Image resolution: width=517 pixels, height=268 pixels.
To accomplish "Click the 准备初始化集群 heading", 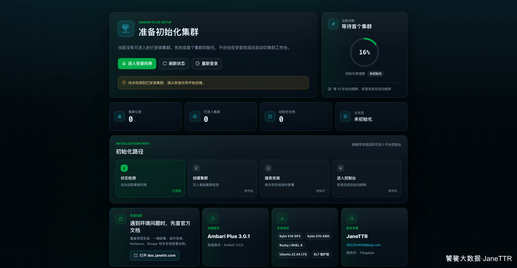I will click(x=169, y=32).
